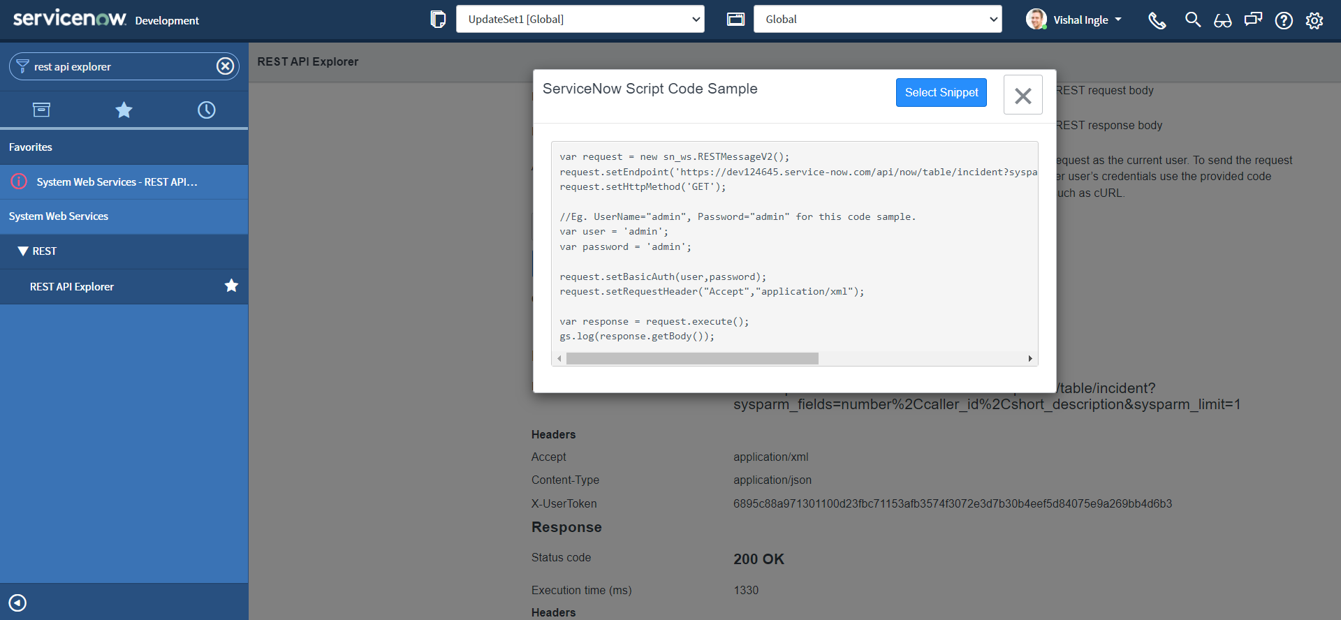Click the setEndpoint line in the code sample
1341x620 pixels.
click(798, 172)
